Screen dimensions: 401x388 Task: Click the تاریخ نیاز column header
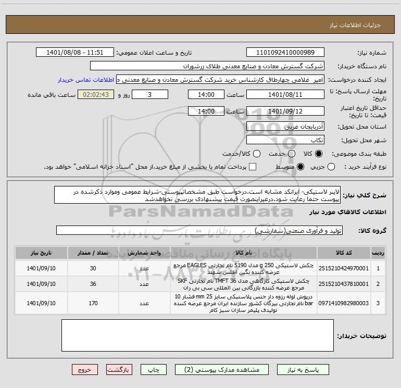pos(41,253)
